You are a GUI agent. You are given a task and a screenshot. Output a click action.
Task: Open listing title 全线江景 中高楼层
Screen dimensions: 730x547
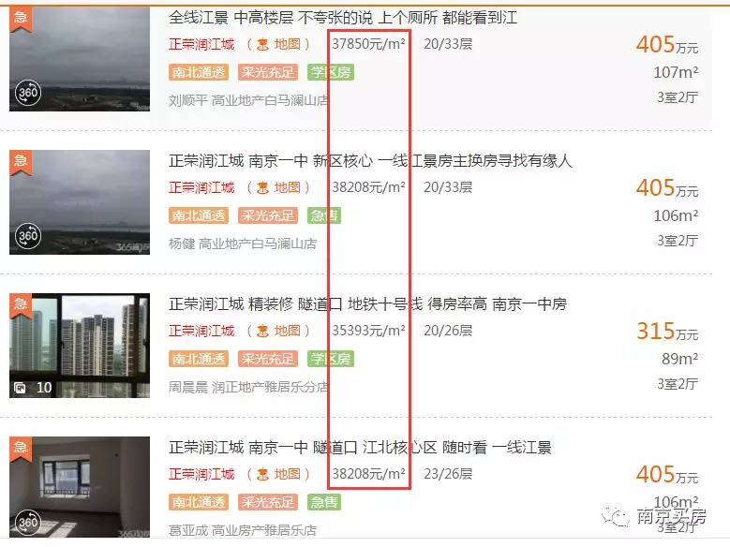(x=343, y=18)
